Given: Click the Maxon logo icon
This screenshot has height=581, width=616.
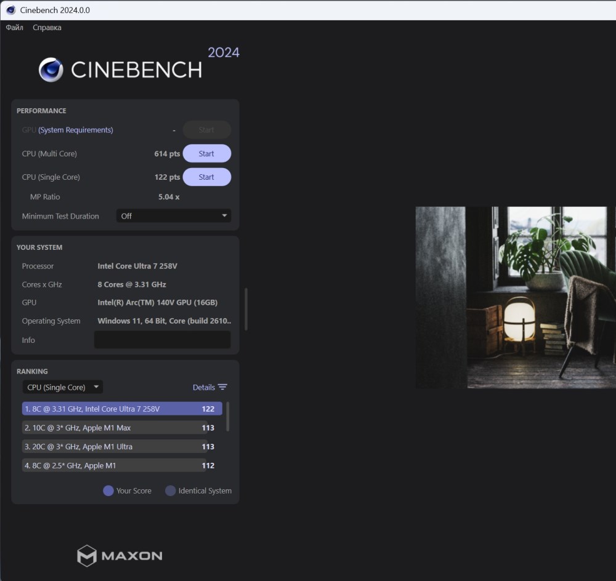Looking at the screenshot, I should pyautogui.click(x=86, y=556).
